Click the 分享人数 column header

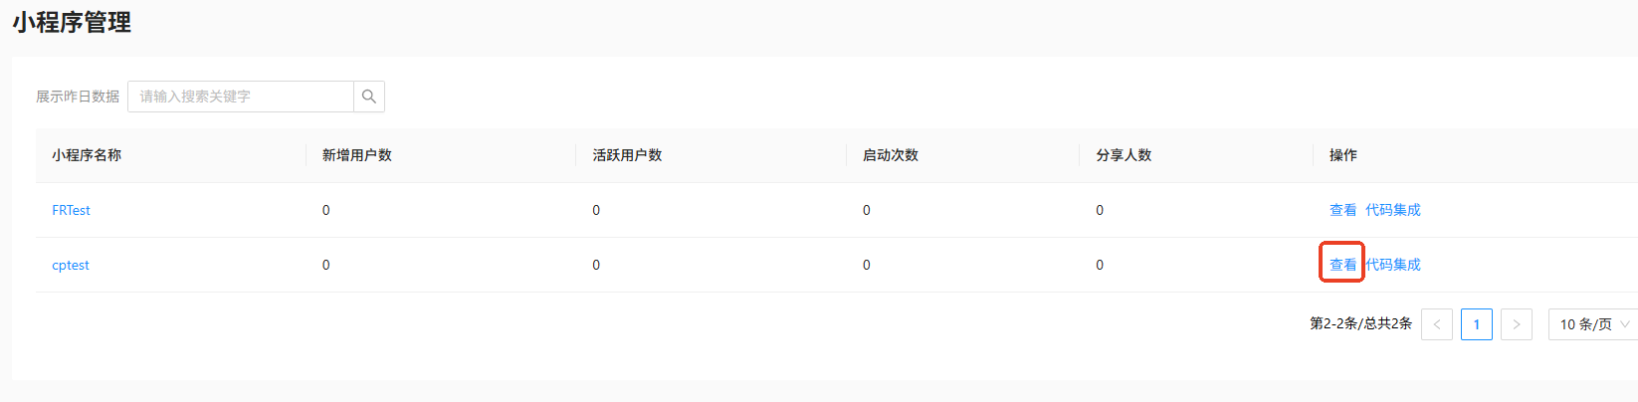(x=1124, y=155)
